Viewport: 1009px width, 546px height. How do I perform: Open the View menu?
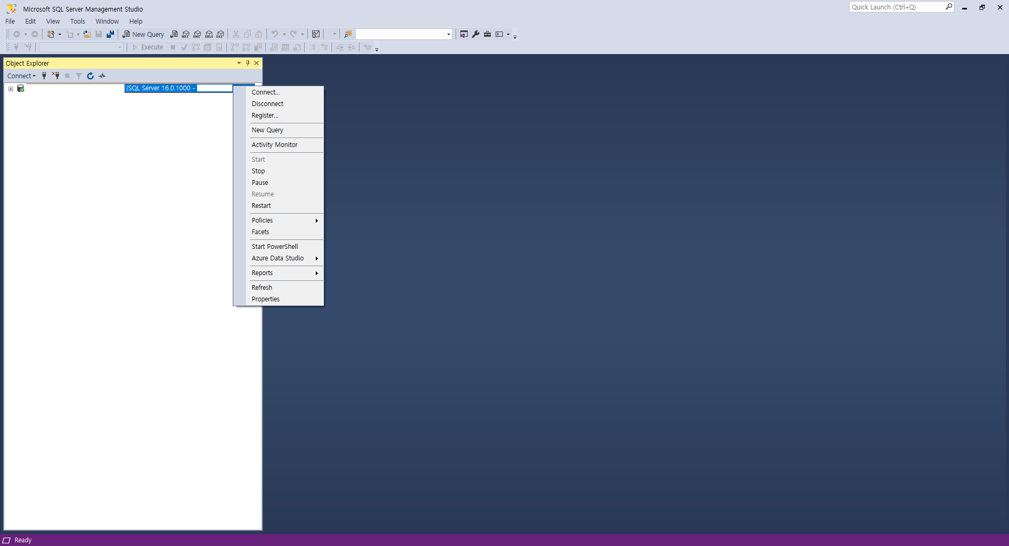click(53, 22)
